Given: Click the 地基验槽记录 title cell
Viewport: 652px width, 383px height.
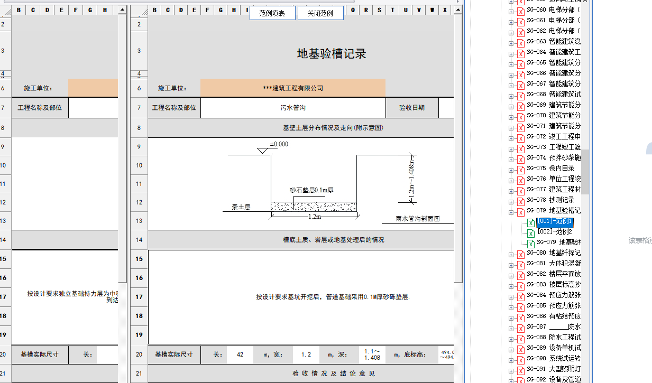Looking at the screenshot, I should pyautogui.click(x=332, y=53).
